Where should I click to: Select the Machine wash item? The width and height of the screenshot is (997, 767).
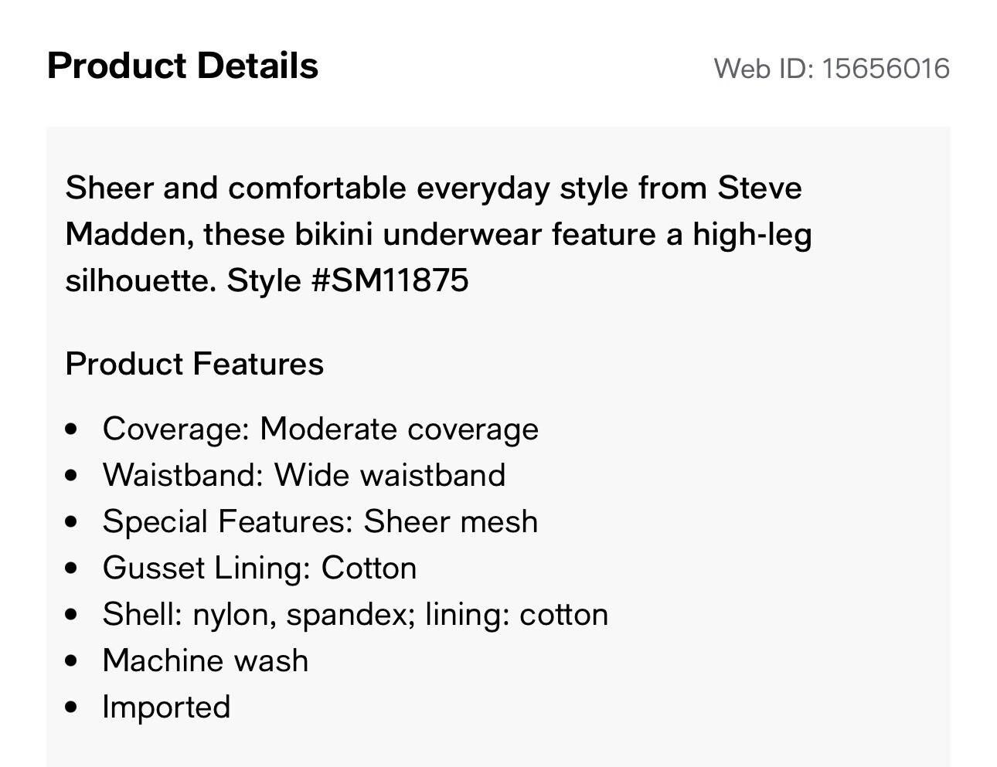(x=206, y=661)
